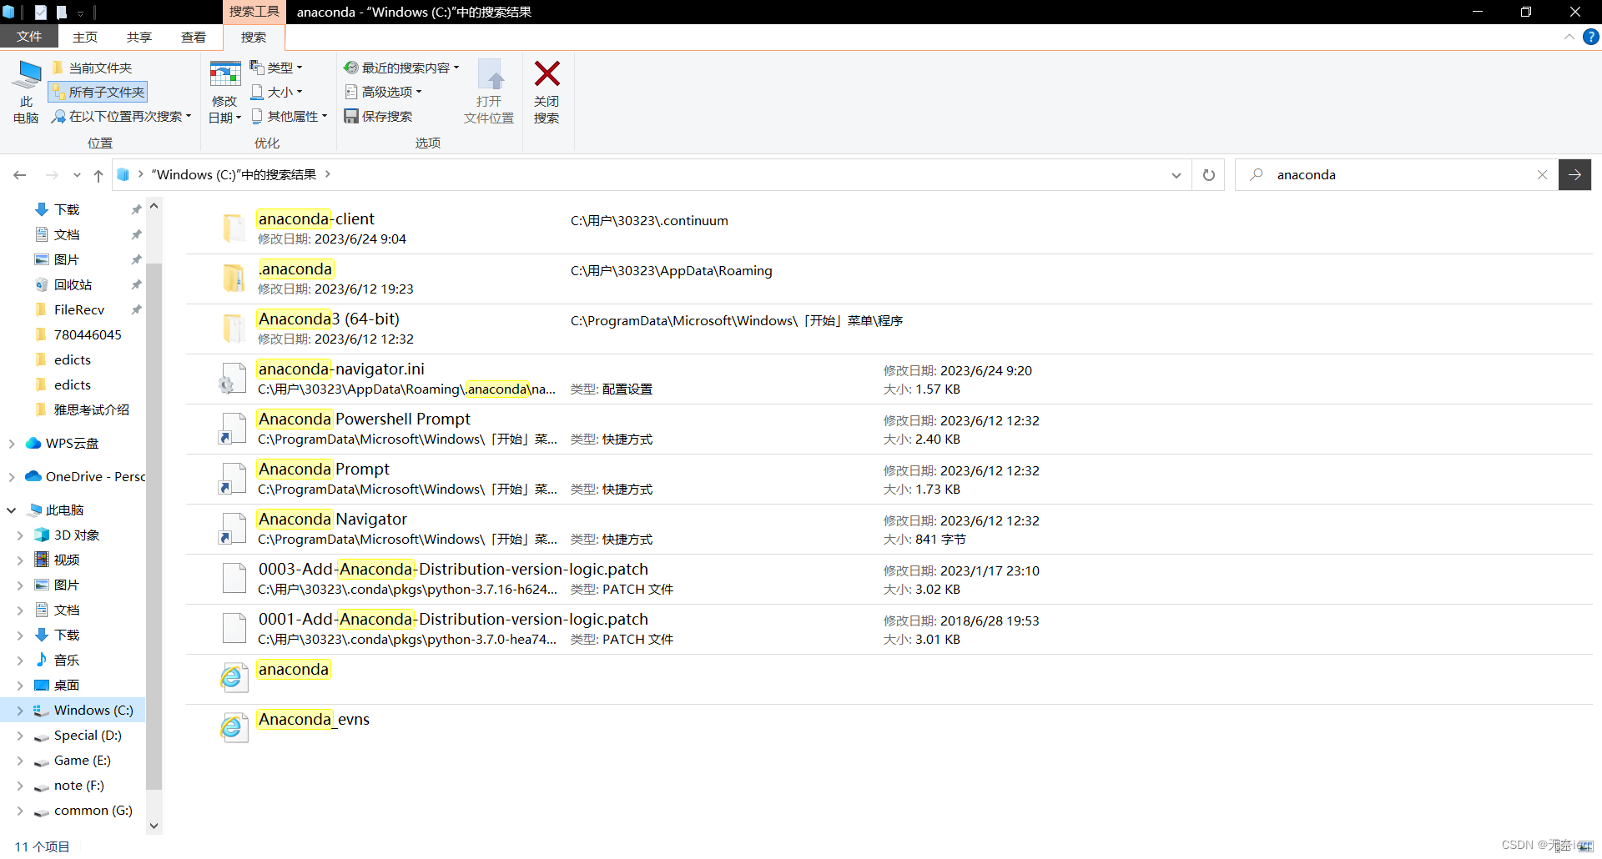
Task: Open 修改日期 filter dropdown
Action: point(224,92)
